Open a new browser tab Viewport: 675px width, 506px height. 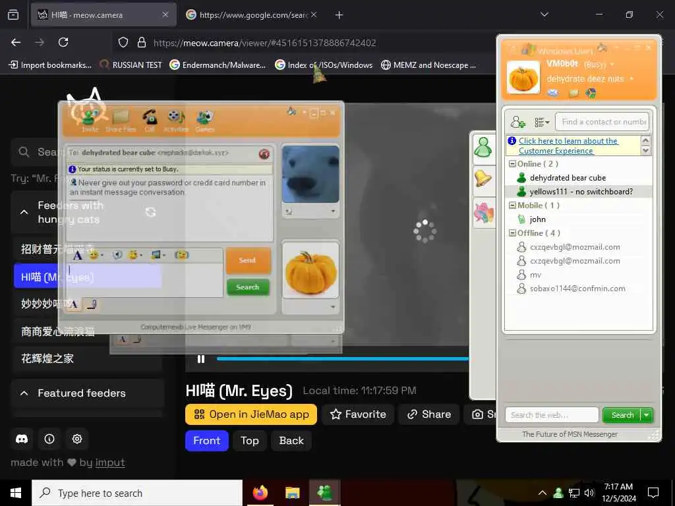coord(339,15)
